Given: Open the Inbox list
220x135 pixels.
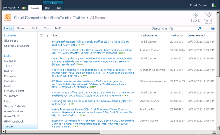Looking at the screenshot, I should 8,101.
